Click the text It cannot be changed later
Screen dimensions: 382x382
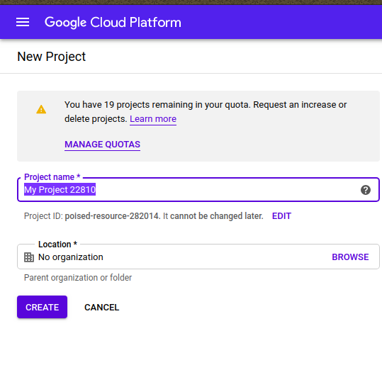[213, 216]
